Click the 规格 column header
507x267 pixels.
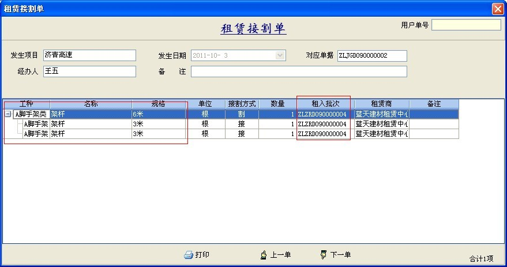click(x=159, y=104)
